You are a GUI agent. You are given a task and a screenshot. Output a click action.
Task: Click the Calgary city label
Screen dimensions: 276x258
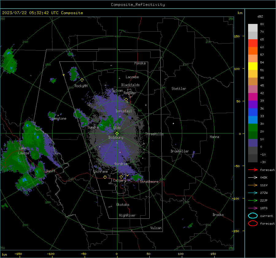[x=120, y=180]
